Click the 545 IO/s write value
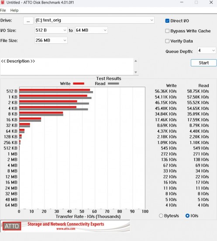217x241 pixels. (169, 148)
